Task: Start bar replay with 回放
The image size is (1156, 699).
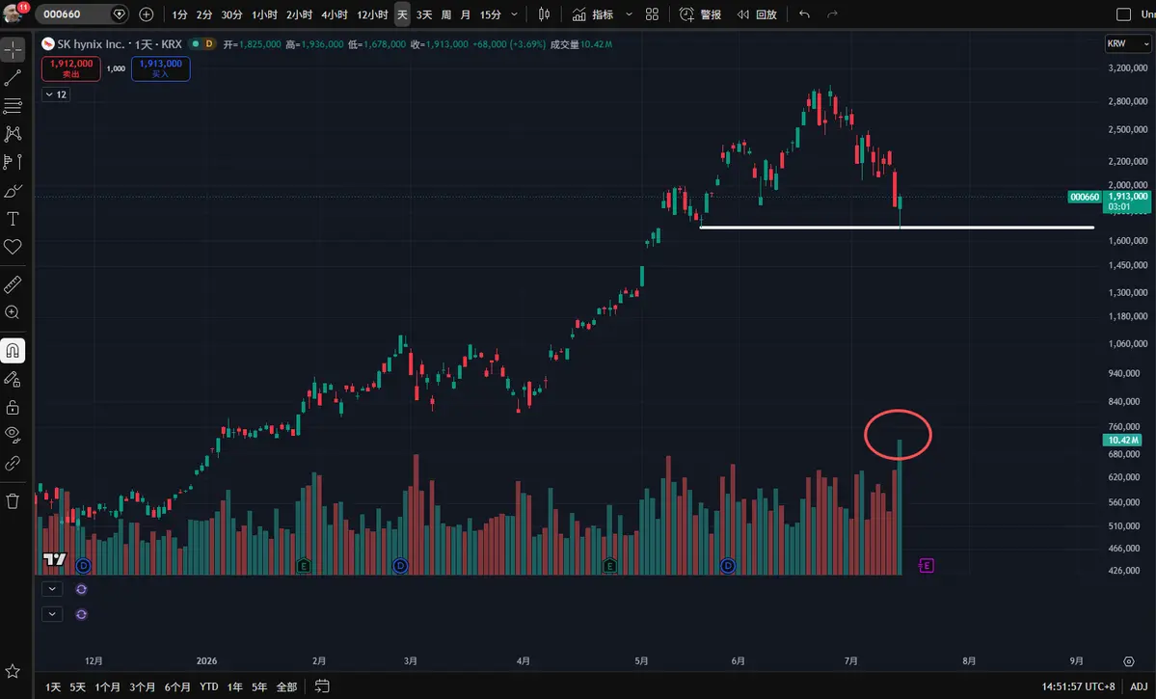Action: tap(757, 14)
